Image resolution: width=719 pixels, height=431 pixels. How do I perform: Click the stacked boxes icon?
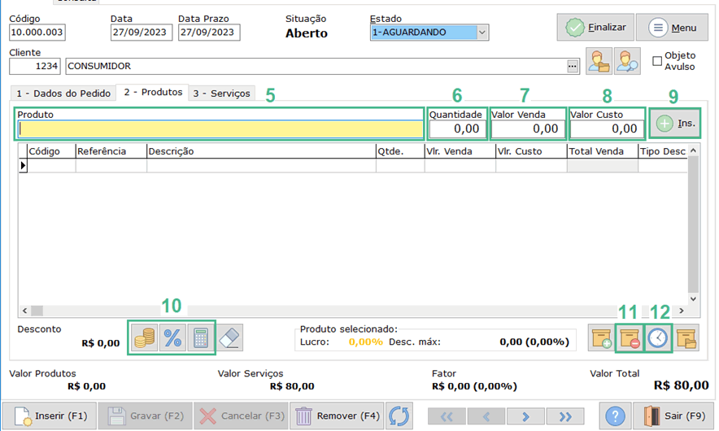[686, 338]
